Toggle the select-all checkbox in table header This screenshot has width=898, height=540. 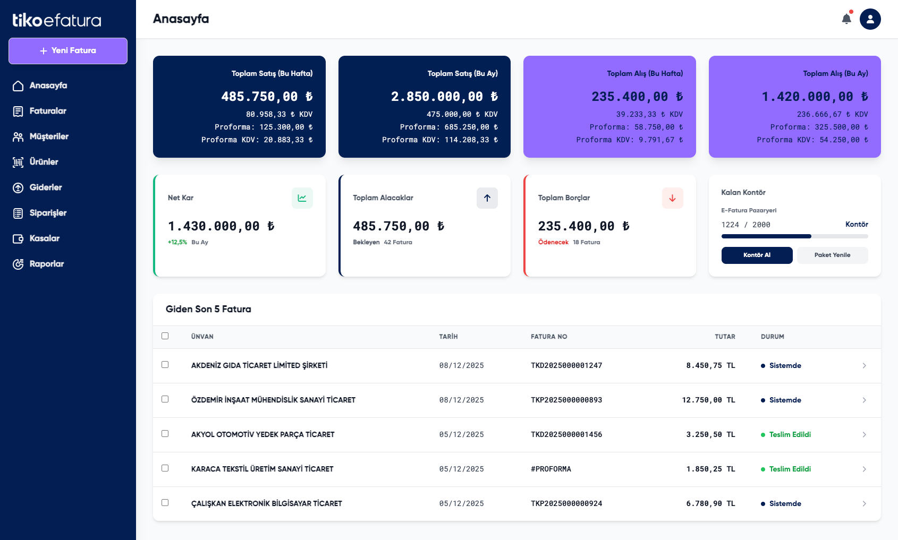(x=165, y=336)
